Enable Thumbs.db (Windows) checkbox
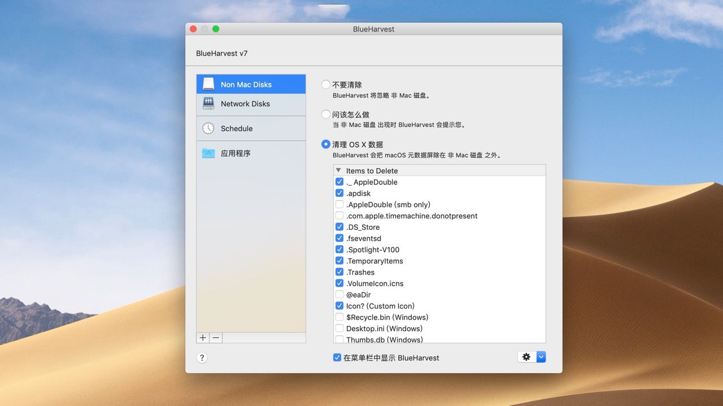The width and height of the screenshot is (723, 406). 339,339
